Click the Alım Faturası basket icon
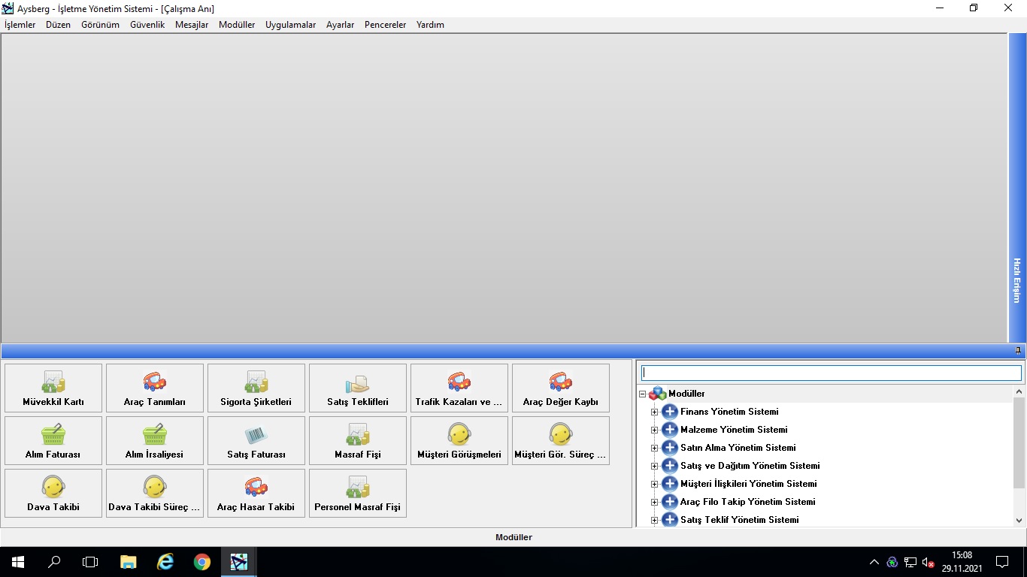The width and height of the screenshot is (1027, 577). tap(53, 435)
